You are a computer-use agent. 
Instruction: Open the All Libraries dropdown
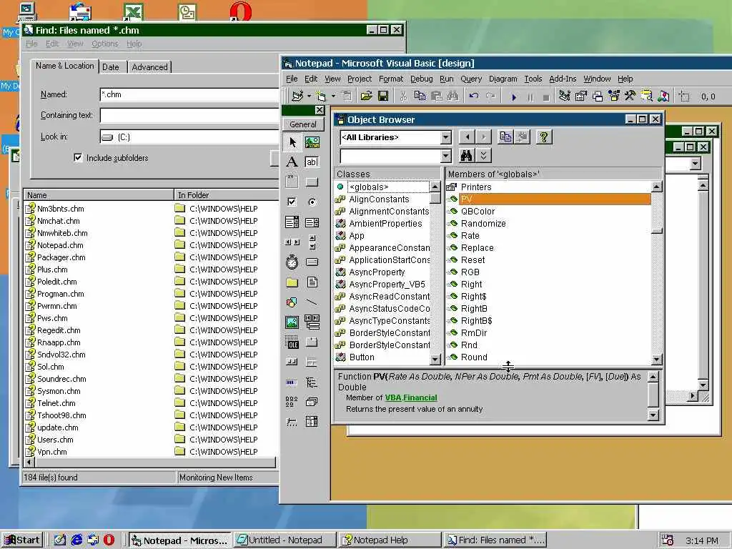[x=446, y=137]
